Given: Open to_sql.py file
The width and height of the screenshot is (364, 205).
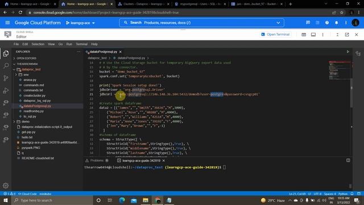Looking at the screenshot, I should pos(30,116).
